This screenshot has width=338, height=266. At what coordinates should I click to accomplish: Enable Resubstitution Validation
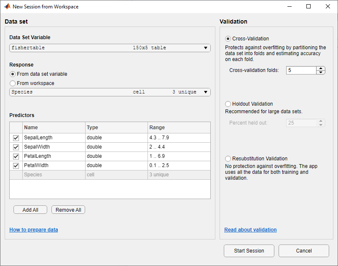point(228,159)
